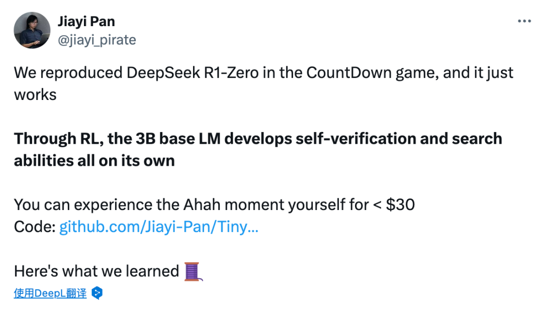Translate the tweet via 使用DeepL翻译
The height and width of the screenshot is (310, 543).
pyautogui.click(x=50, y=293)
